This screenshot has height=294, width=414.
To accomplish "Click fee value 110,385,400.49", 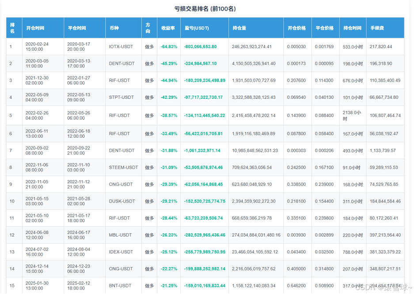I will point(385,80).
